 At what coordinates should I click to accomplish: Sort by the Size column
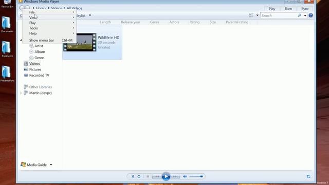[x=212, y=22]
